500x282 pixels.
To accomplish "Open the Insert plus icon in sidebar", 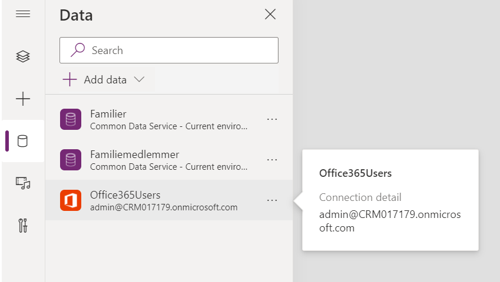I will [23, 99].
